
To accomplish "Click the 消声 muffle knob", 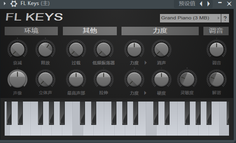I will (x=161, y=50).
